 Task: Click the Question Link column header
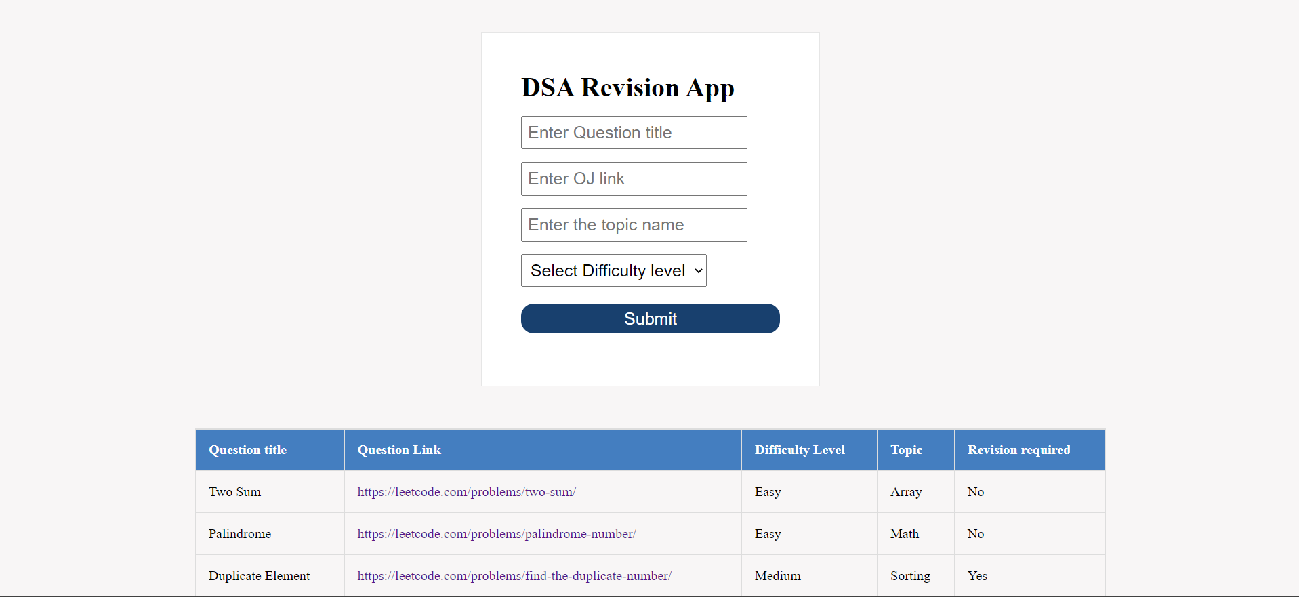[543, 450]
